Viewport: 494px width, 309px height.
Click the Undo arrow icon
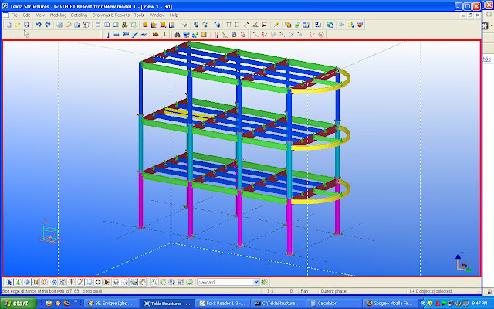coord(38,25)
